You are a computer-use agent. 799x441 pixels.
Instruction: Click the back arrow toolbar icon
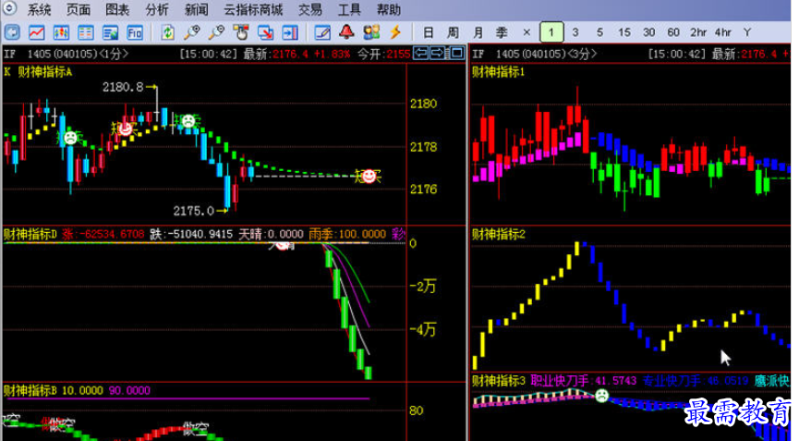point(12,32)
